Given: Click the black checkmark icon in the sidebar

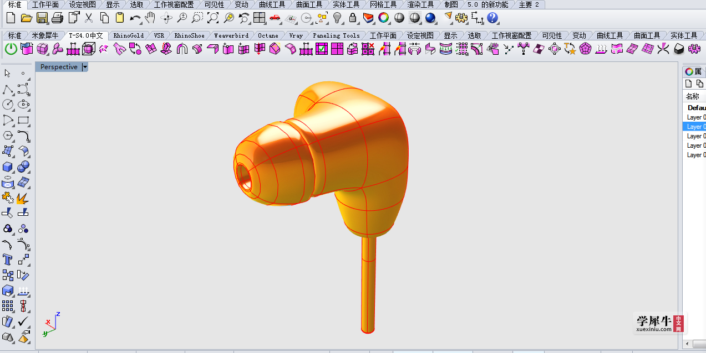Looking at the screenshot, I should tap(23, 321).
